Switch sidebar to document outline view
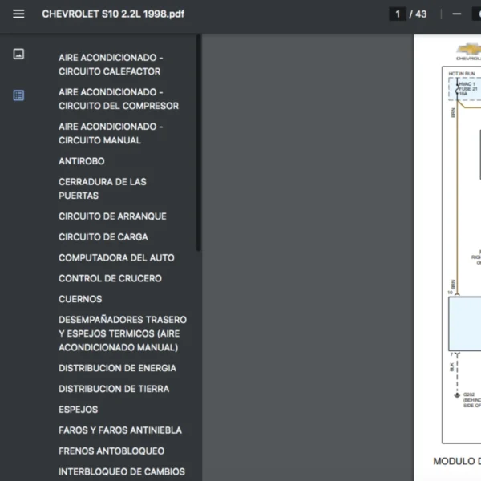481x481 pixels. point(18,95)
